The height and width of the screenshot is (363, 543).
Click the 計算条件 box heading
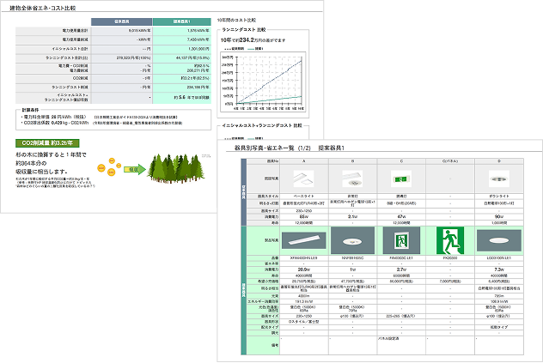[34, 110]
